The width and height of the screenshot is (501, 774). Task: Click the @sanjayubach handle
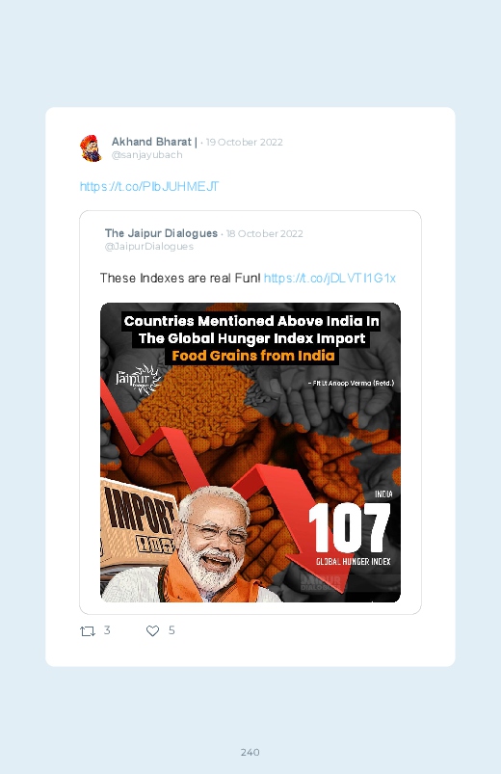point(147,155)
